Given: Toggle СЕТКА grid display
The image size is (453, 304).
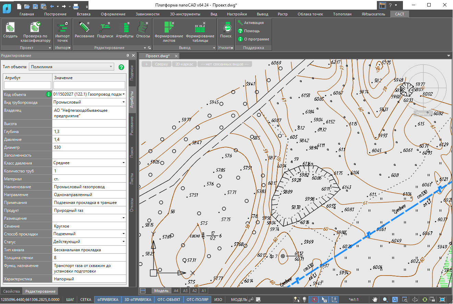Looking at the screenshot, I should click(86, 300).
